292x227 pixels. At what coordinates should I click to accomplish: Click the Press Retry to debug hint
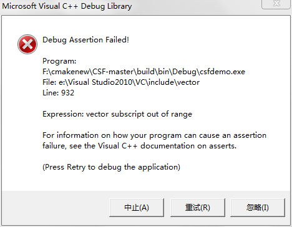coord(111,167)
